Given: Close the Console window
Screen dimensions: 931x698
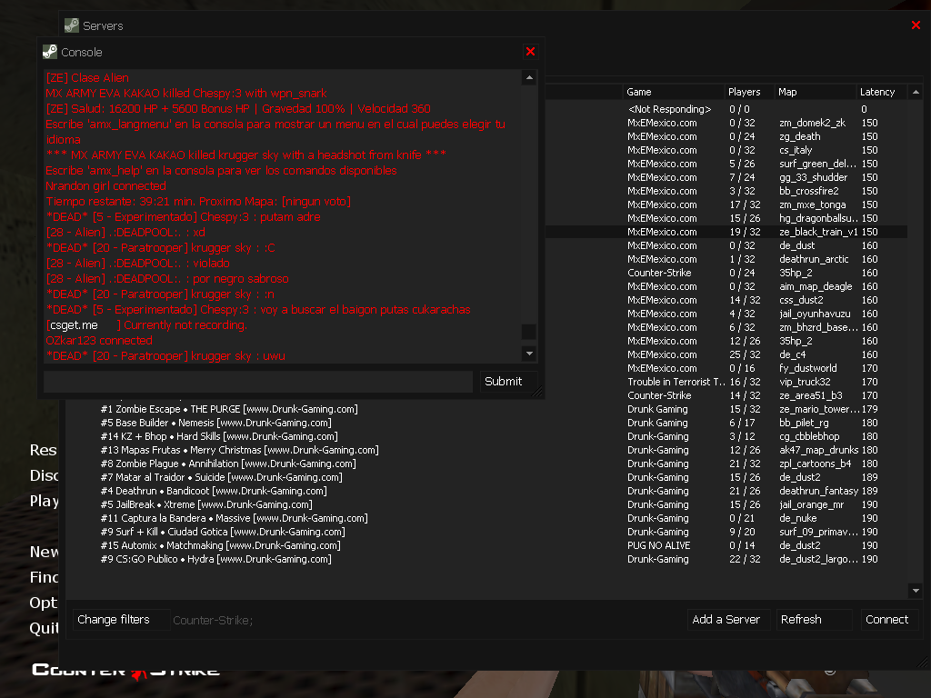Looking at the screenshot, I should (x=530, y=52).
